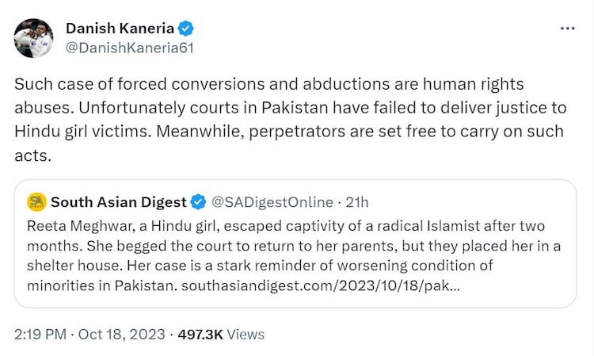Click the verified badge beside South Asian Digest
The image size is (594, 356).
pos(199,201)
